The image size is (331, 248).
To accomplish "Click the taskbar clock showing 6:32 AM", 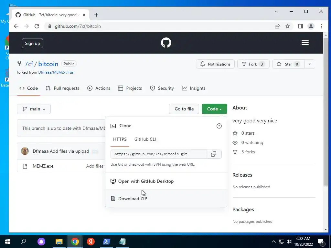I will coord(303,242).
